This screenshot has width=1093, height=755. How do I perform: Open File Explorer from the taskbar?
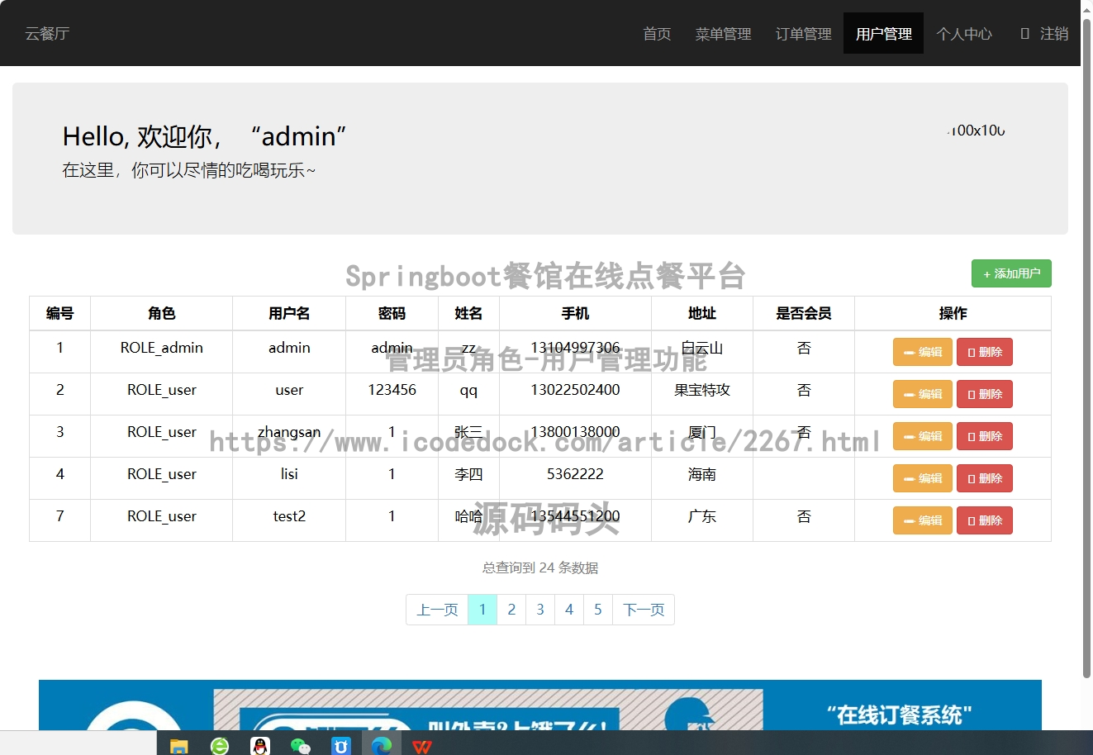click(178, 746)
